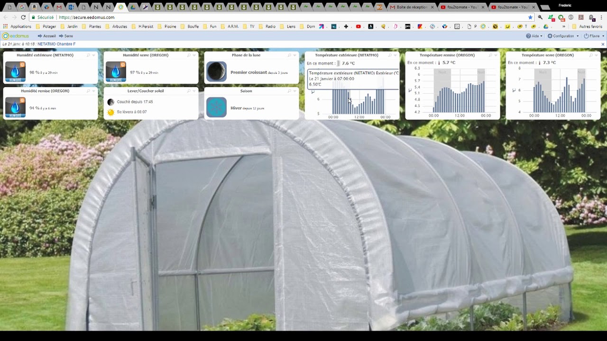
Task: Open the dropdown arrow on Lever/Coucher soleil widget
Action: (194, 91)
